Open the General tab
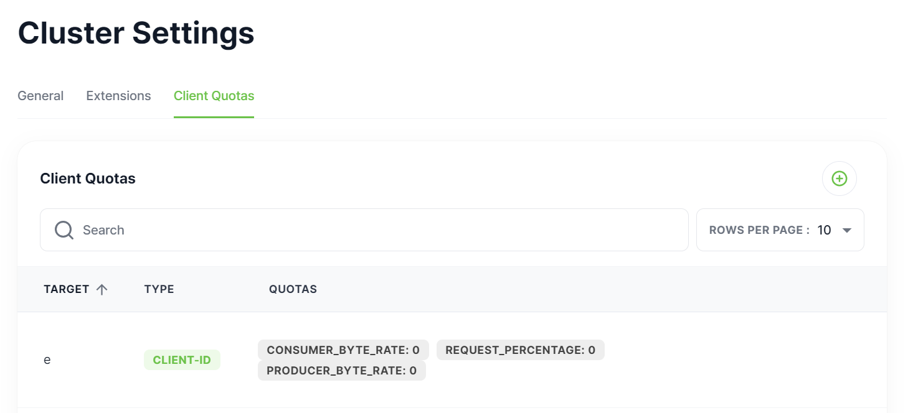 40,96
